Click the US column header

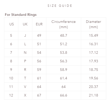(11, 24)
